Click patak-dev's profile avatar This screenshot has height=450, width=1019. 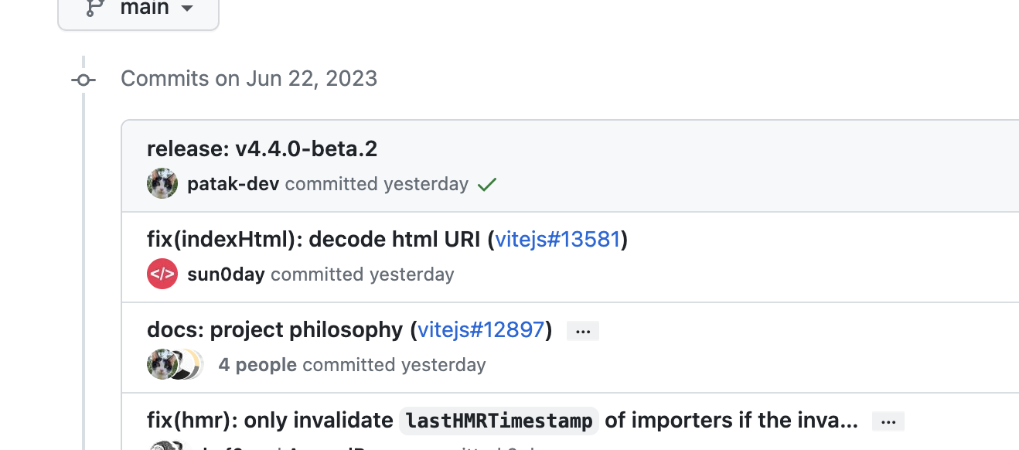click(162, 183)
